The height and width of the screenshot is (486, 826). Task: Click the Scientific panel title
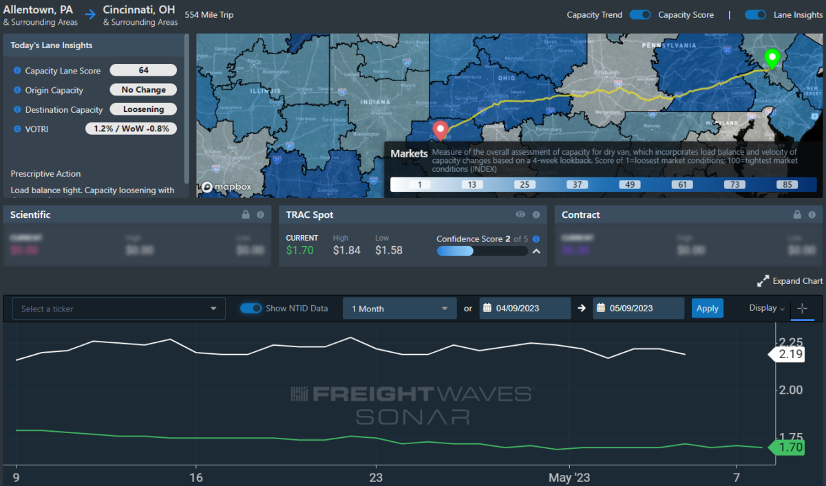[x=30, y=215]
